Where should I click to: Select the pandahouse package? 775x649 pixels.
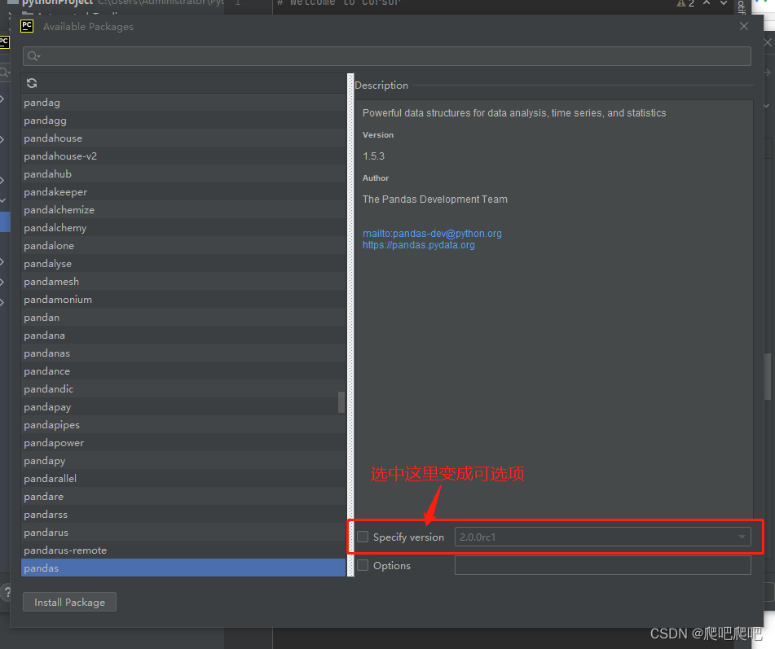click(x=183, y=138)
